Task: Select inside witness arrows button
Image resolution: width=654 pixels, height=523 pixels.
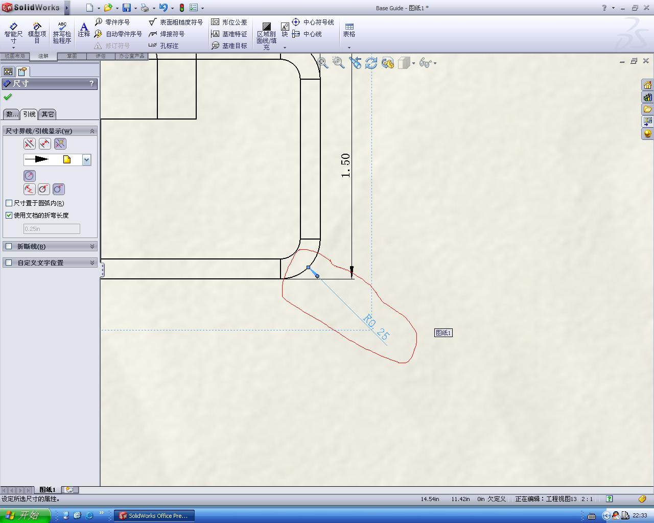Action: click(45, 144)
